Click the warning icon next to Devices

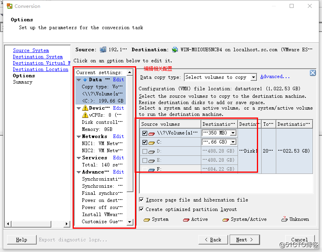coord(85,108)
